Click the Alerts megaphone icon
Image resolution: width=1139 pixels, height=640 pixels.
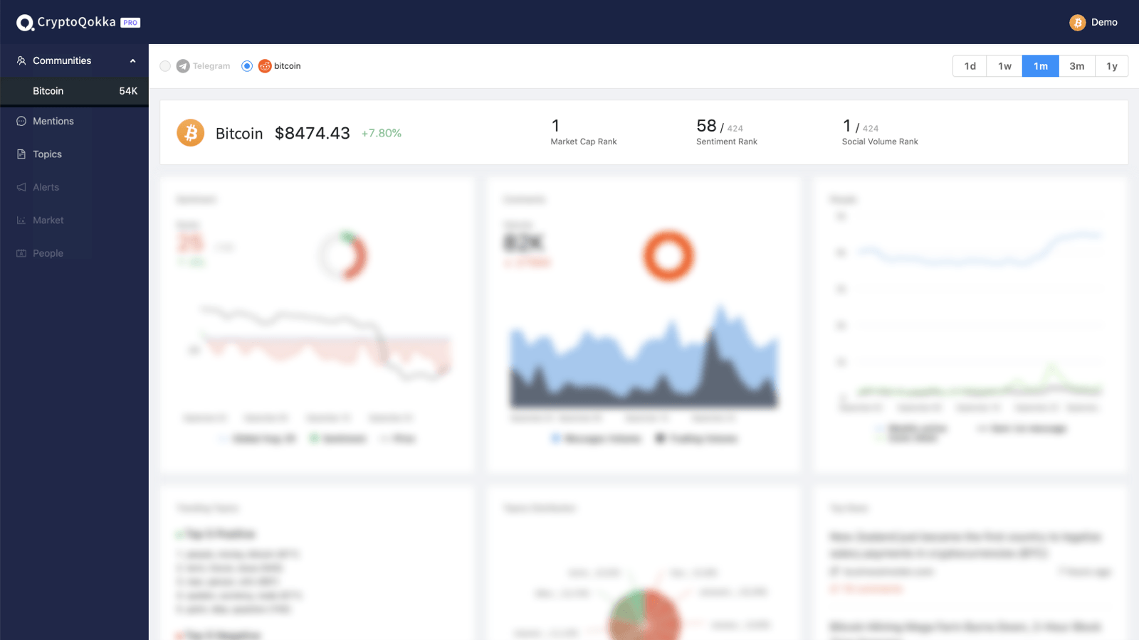point(21,187)
